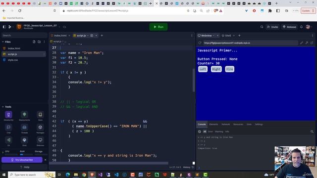Run the project with the Run button
This screenshot has width=317, height=178.
point(158,27)
